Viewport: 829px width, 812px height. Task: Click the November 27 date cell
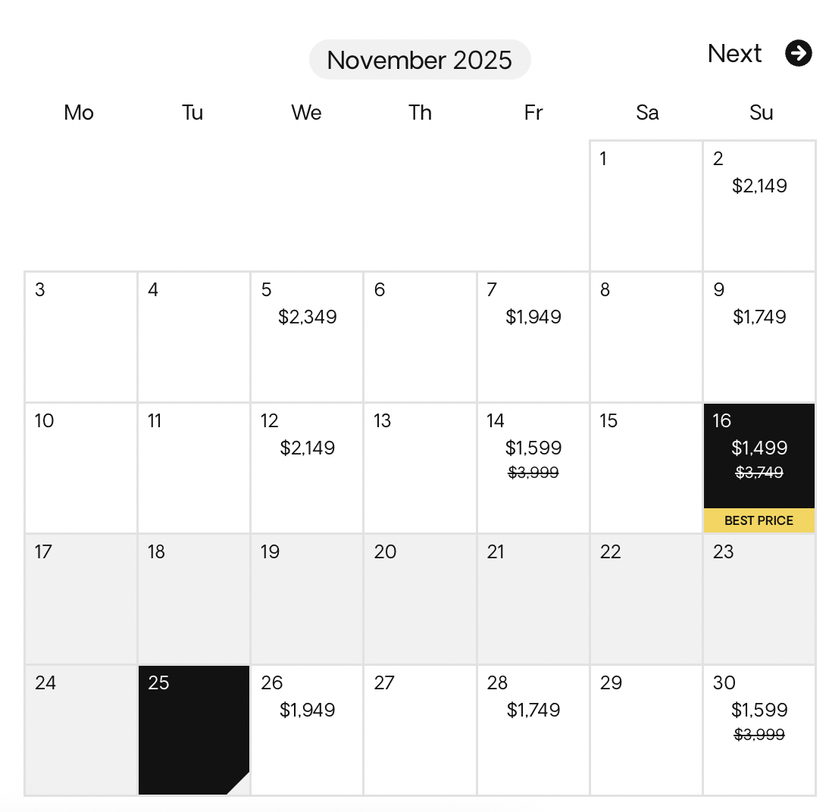click(x=420, y=729)
